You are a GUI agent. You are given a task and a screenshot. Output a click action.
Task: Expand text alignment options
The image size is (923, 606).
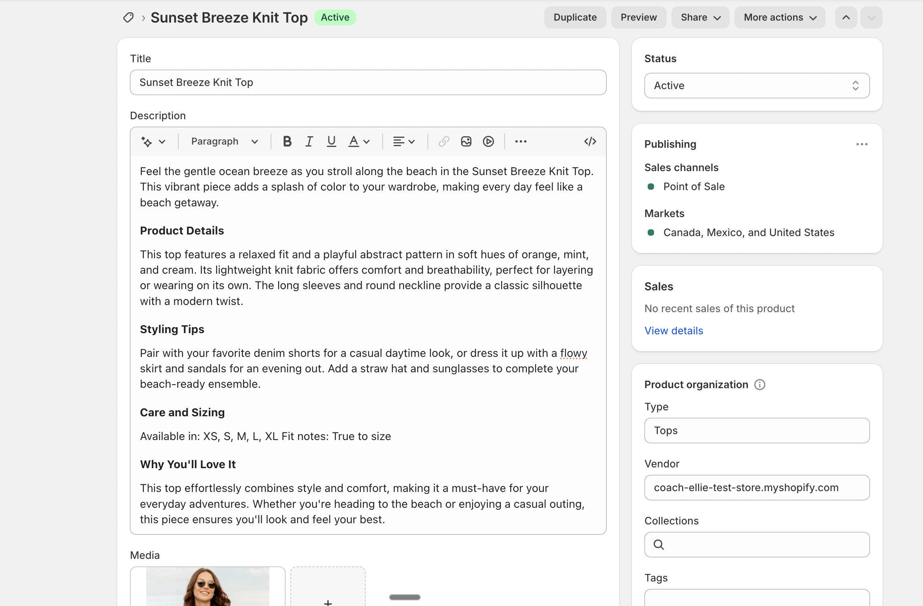[404, 141]
